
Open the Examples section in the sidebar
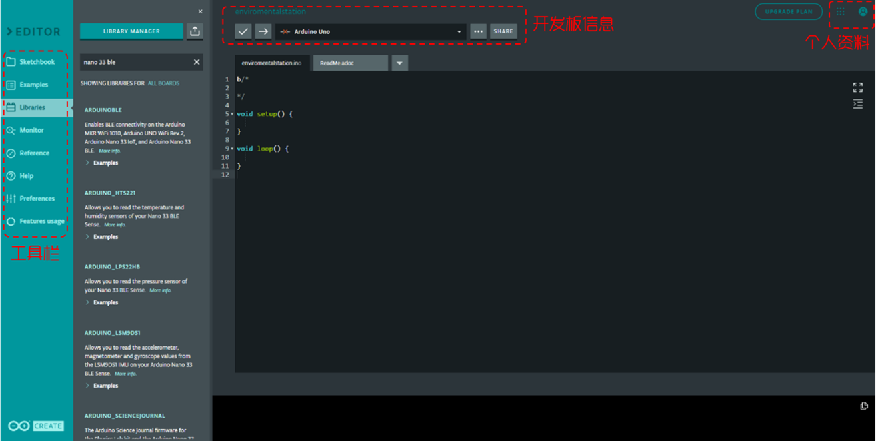click(x=36, y=85)
